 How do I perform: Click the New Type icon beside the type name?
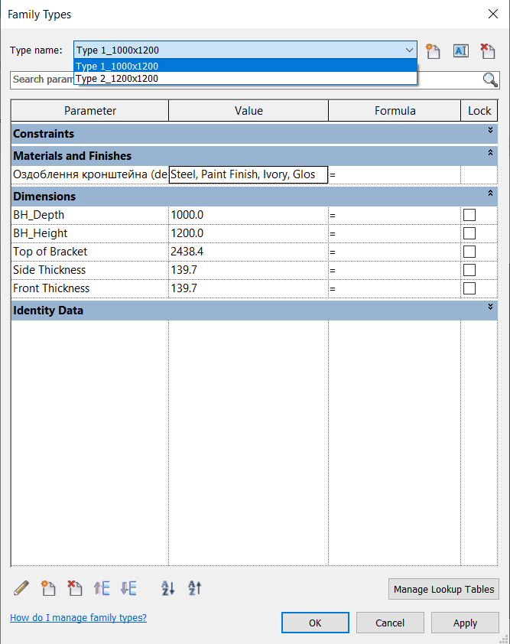(x=434, y=51)
